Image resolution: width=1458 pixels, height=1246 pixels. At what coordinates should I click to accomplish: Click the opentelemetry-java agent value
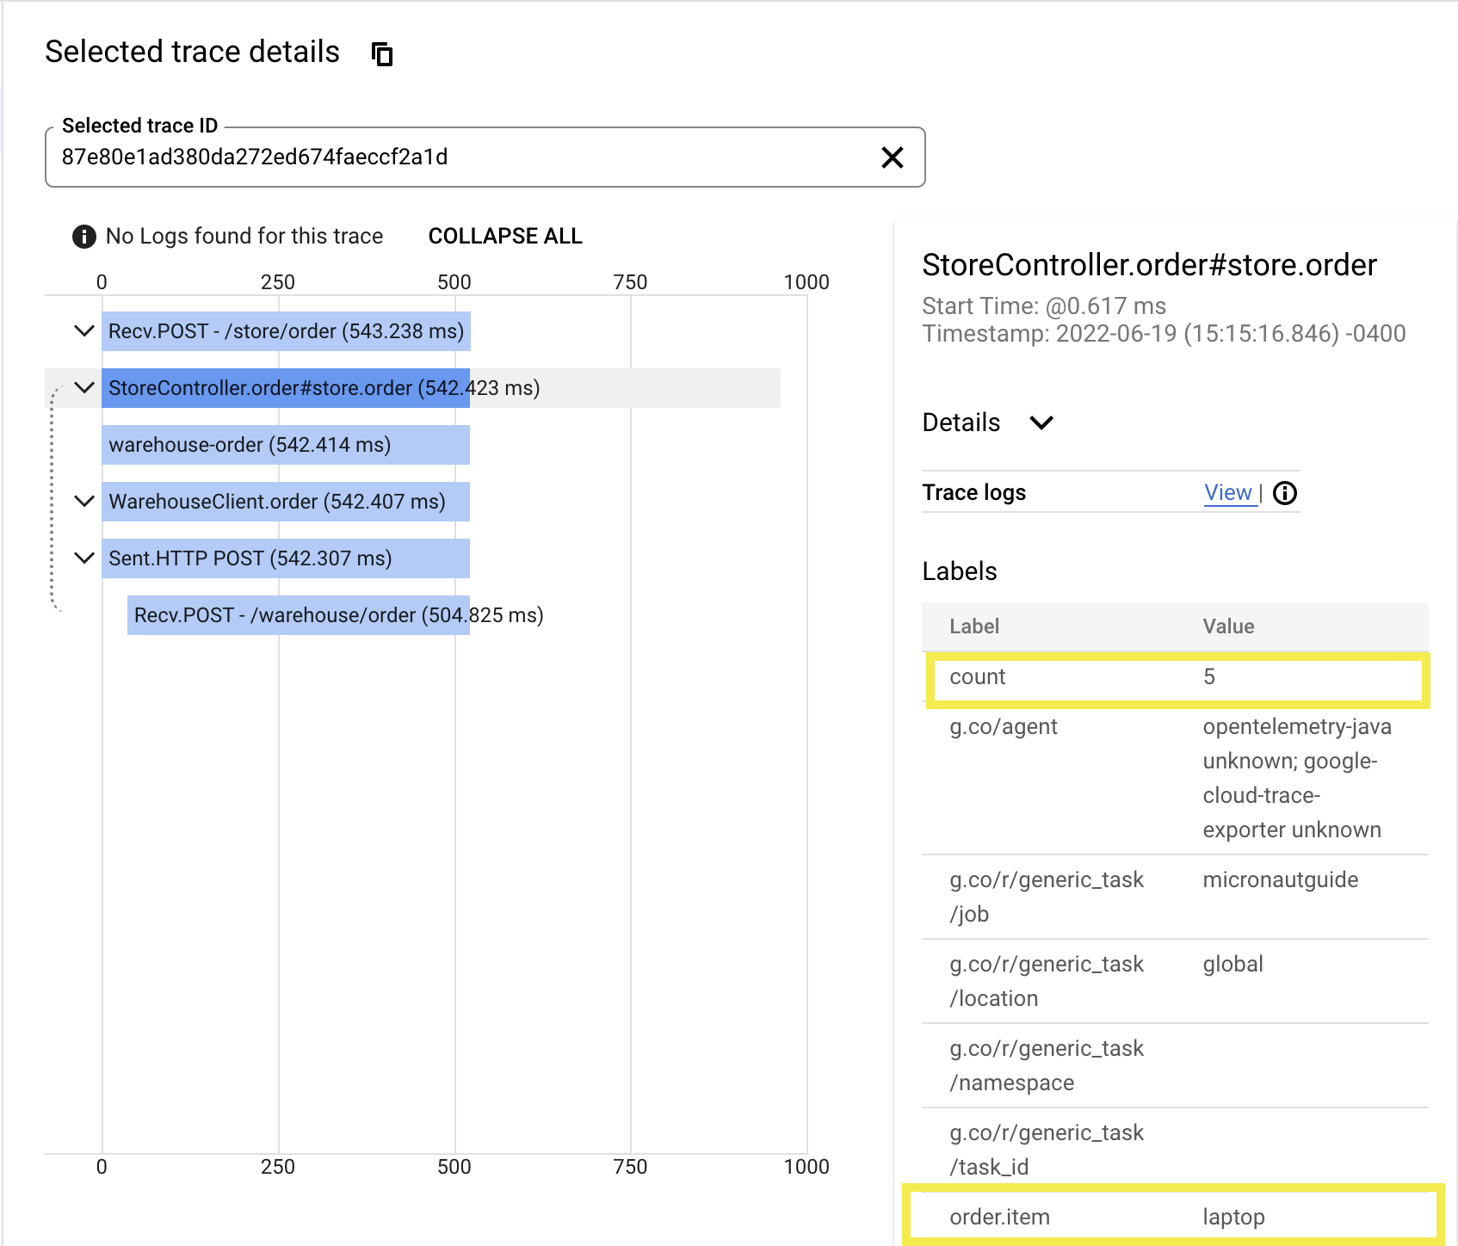tap(1296, 778)
